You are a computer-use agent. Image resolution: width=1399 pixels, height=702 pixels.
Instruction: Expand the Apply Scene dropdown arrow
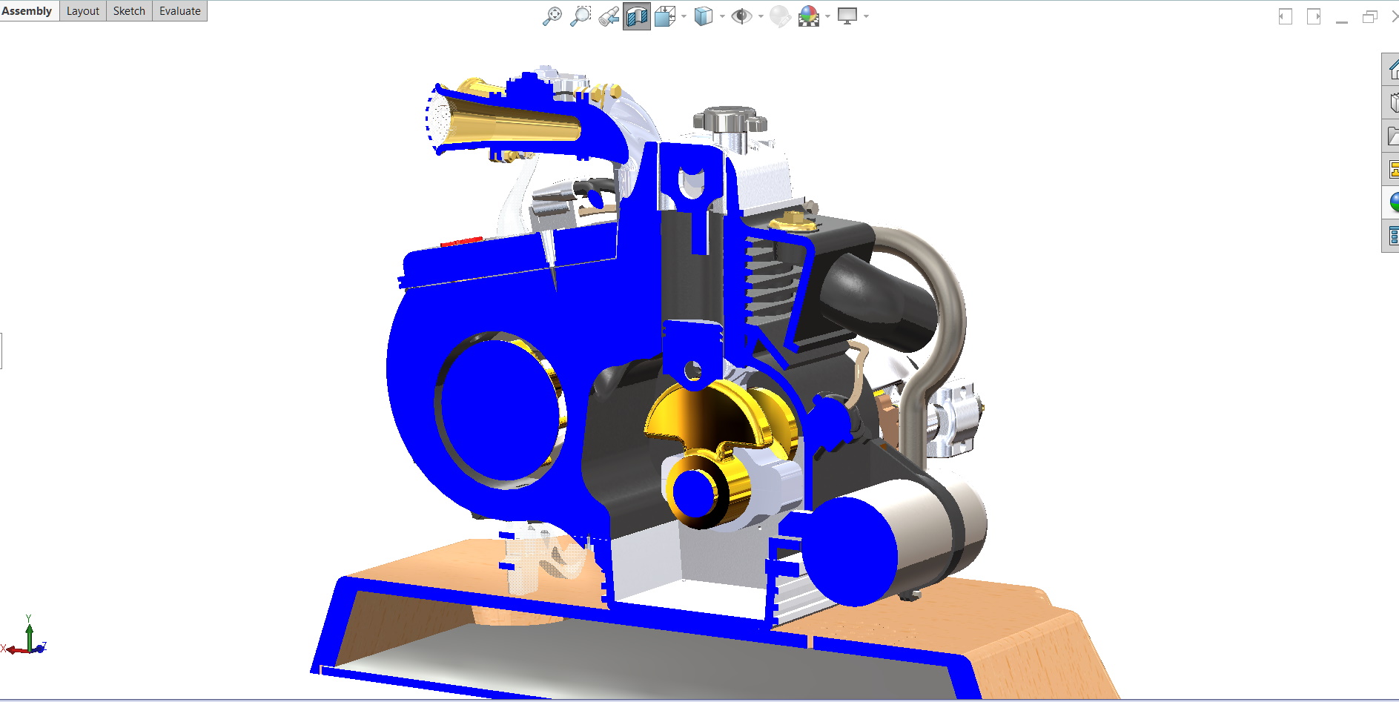(827, 16)
